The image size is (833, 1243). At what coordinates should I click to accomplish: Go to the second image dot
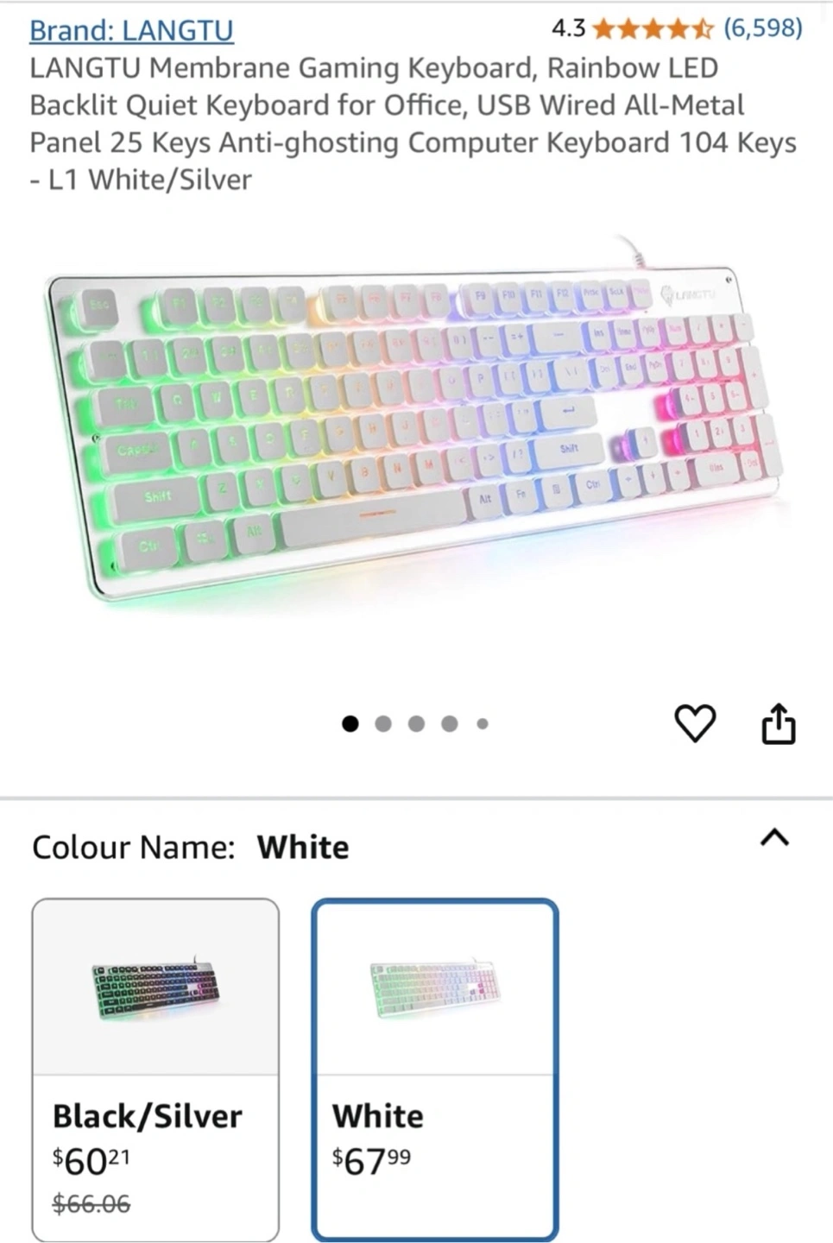point(383,723)
